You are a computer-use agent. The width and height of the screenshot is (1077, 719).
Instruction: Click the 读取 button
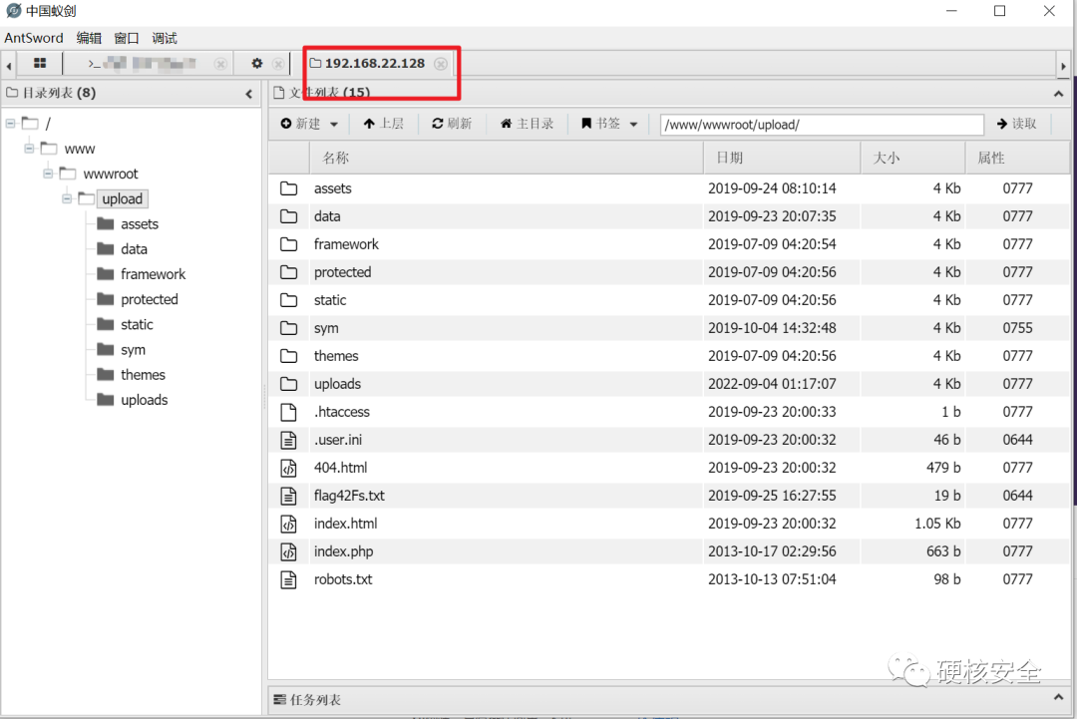click(1016, 124)
